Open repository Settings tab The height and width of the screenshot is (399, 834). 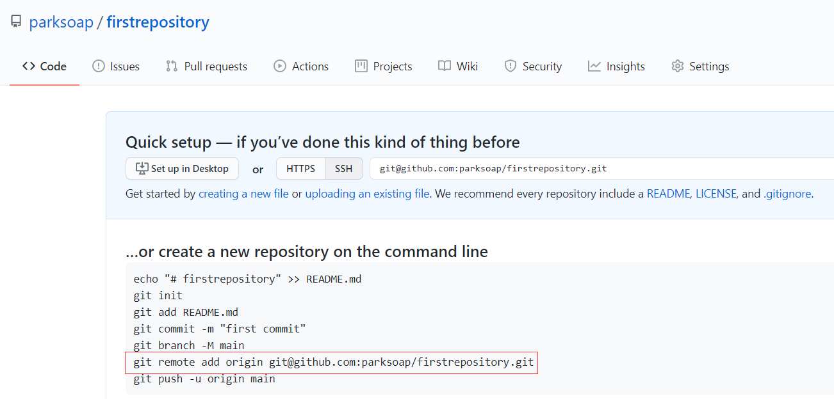click(700, 66)
